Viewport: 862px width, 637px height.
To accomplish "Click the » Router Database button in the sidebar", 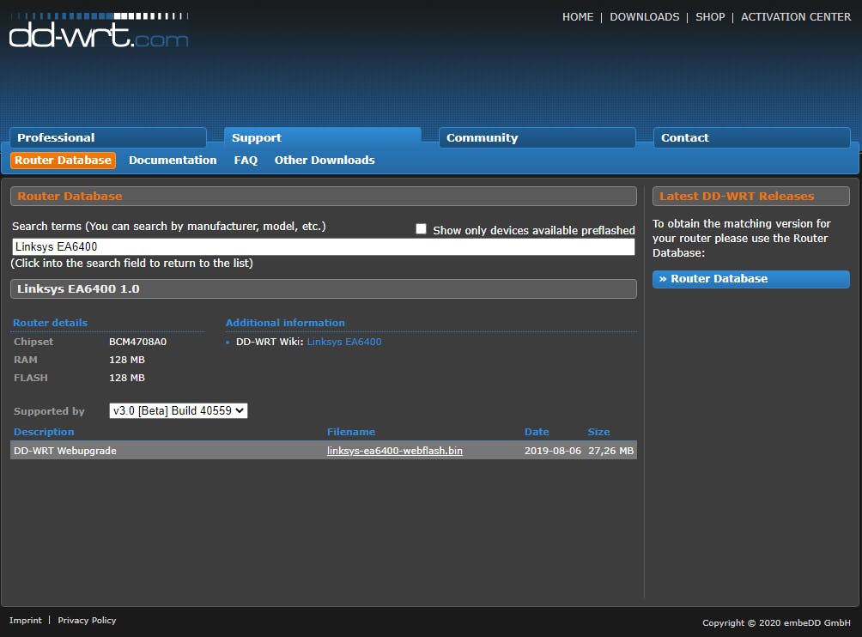I will point(751,279).
